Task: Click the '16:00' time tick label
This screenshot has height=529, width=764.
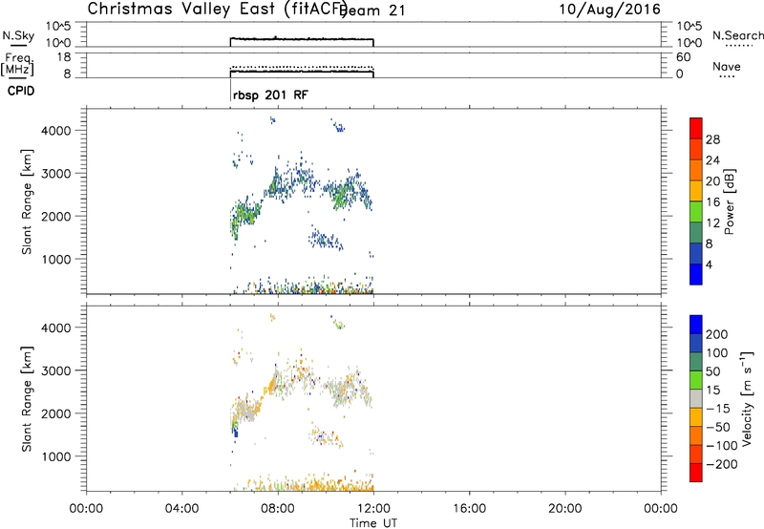Action: coord(469,508)
